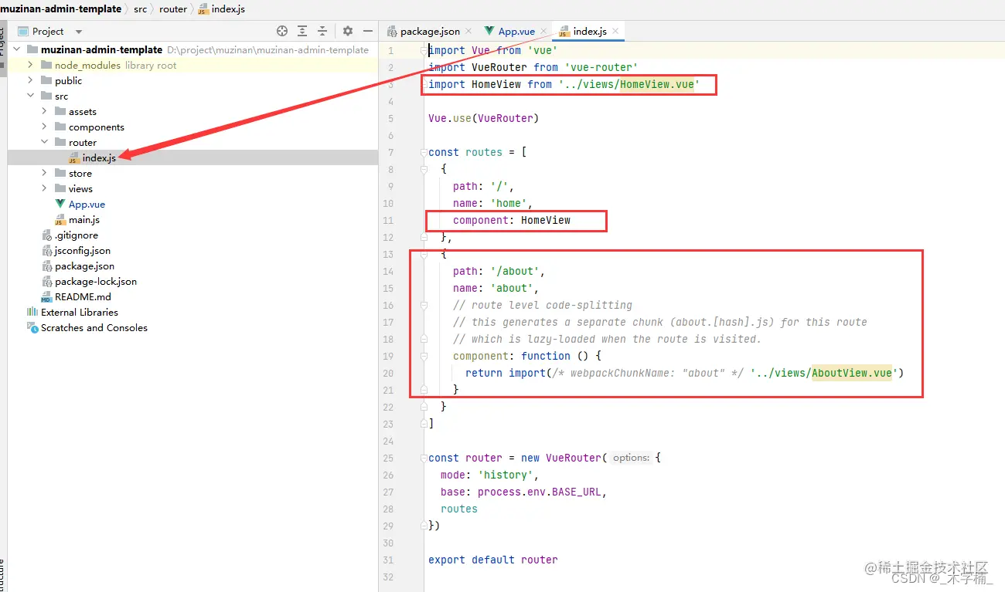This screenshot has height=592, width=1005.
Task: Click the Collapse All icon in Project toolbar
Action: (322, 31)
